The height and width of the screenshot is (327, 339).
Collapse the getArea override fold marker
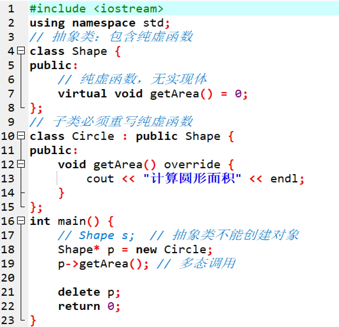pos(21,164)
